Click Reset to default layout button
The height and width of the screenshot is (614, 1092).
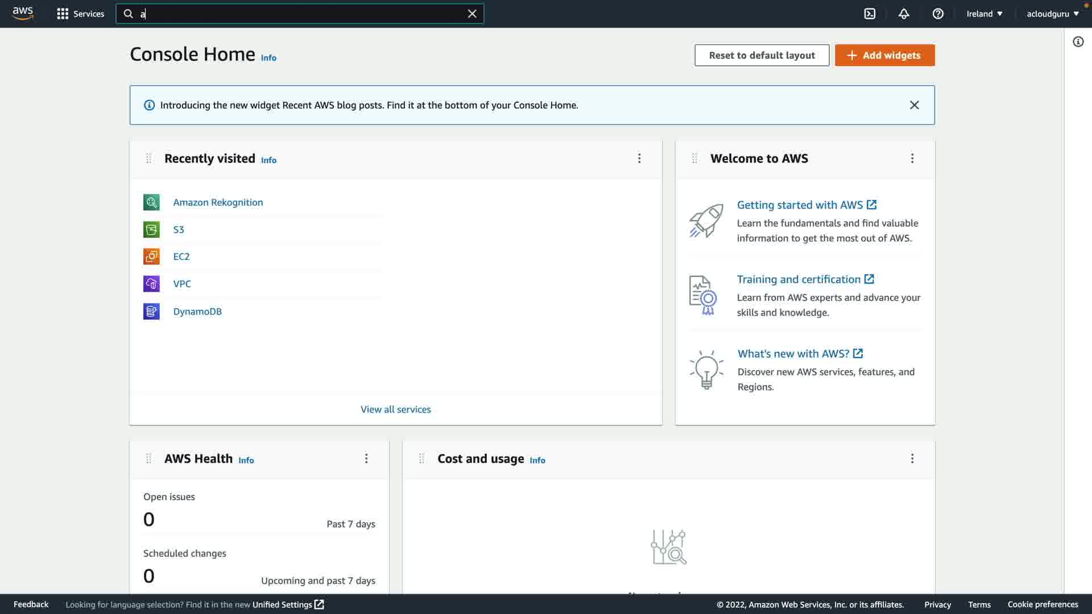(x=762, y=55)
